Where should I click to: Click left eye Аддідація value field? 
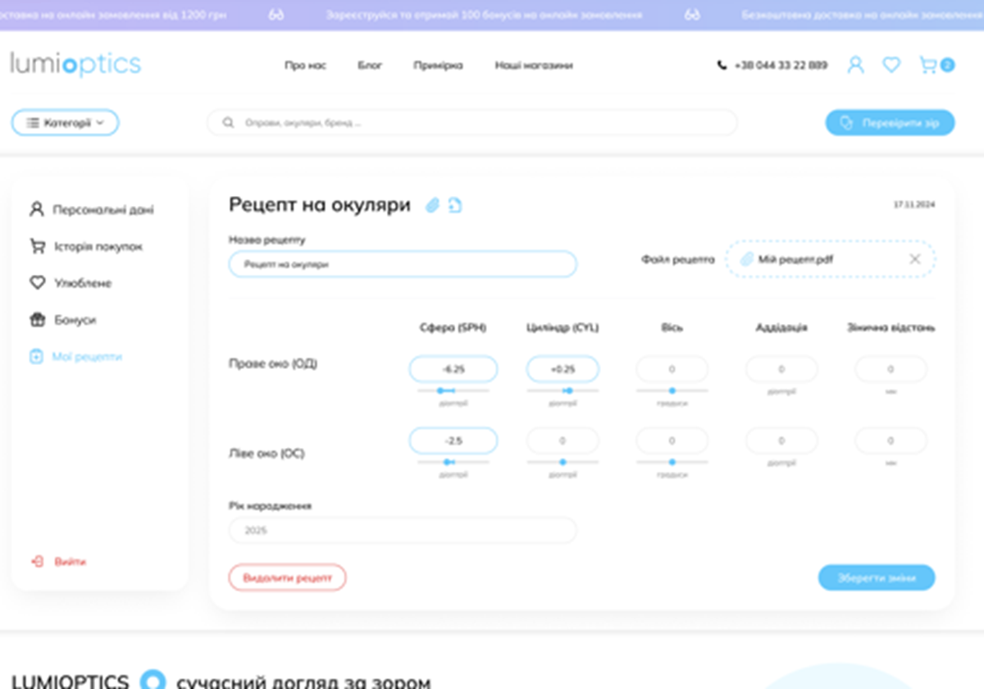point(781,440)
